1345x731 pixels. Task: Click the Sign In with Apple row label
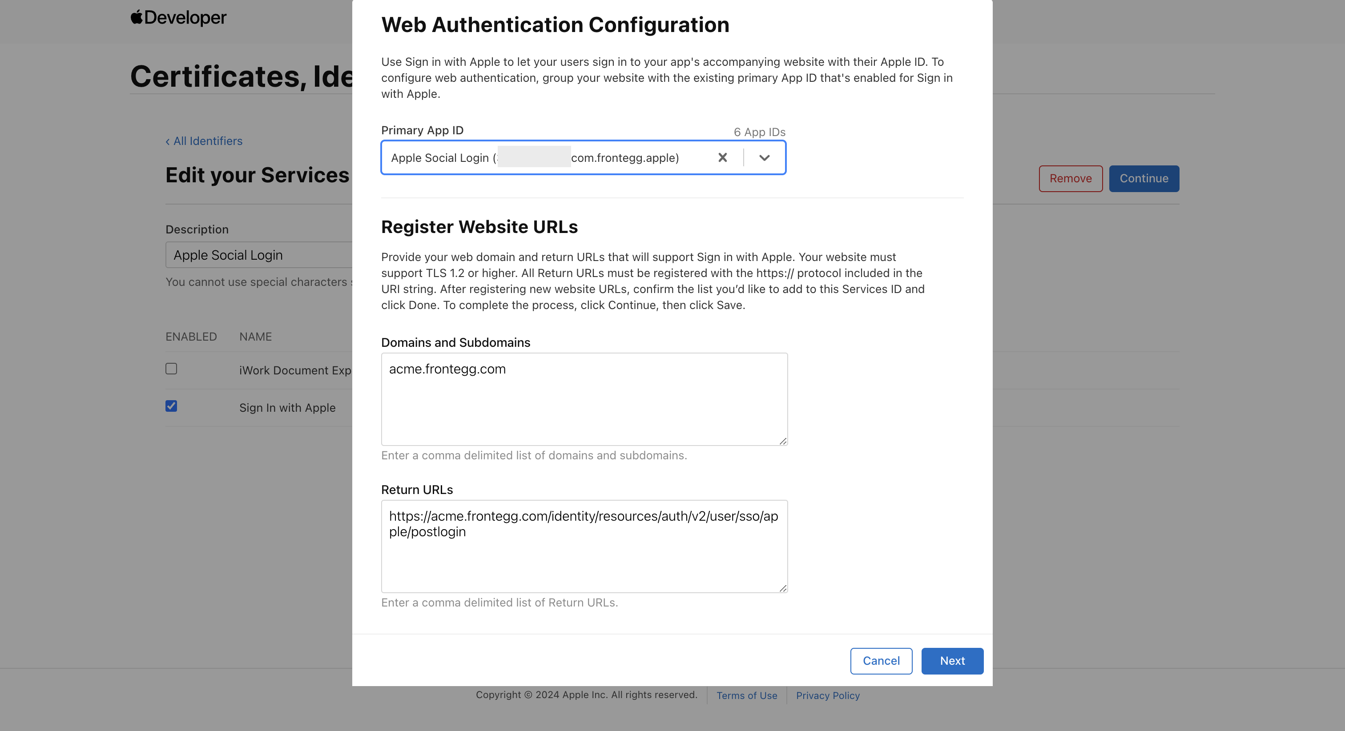(x=287, y=408)
